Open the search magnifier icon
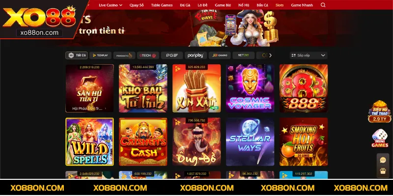The height and width of the screenshot is (196, 393). 323,5
